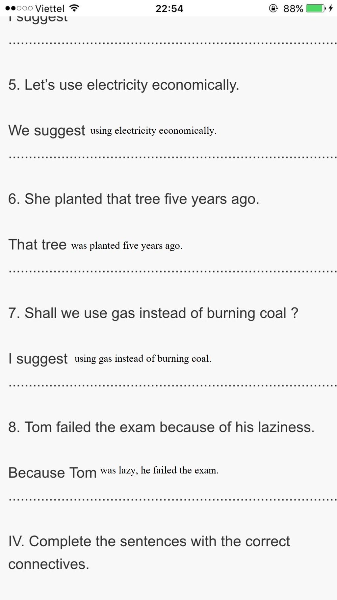Tap answer 'using gas instead of burning coal'

pos(143,358)
